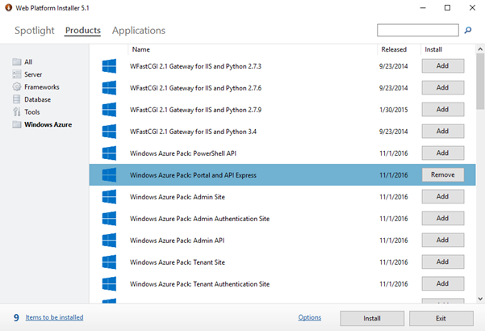Image resolution: width=485 pixels, height=331 pixels.
Task: Click Windows logo beside PowerShell API row
Action: [109, 153]
